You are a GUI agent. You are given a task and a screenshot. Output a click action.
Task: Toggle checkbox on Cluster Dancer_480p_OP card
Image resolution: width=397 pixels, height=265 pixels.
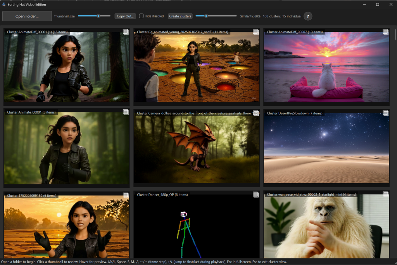pos(255,194)
